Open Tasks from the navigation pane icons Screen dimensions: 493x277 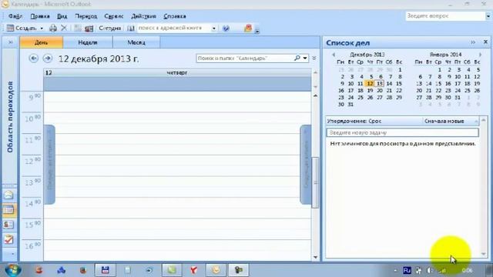click(8, 239)
